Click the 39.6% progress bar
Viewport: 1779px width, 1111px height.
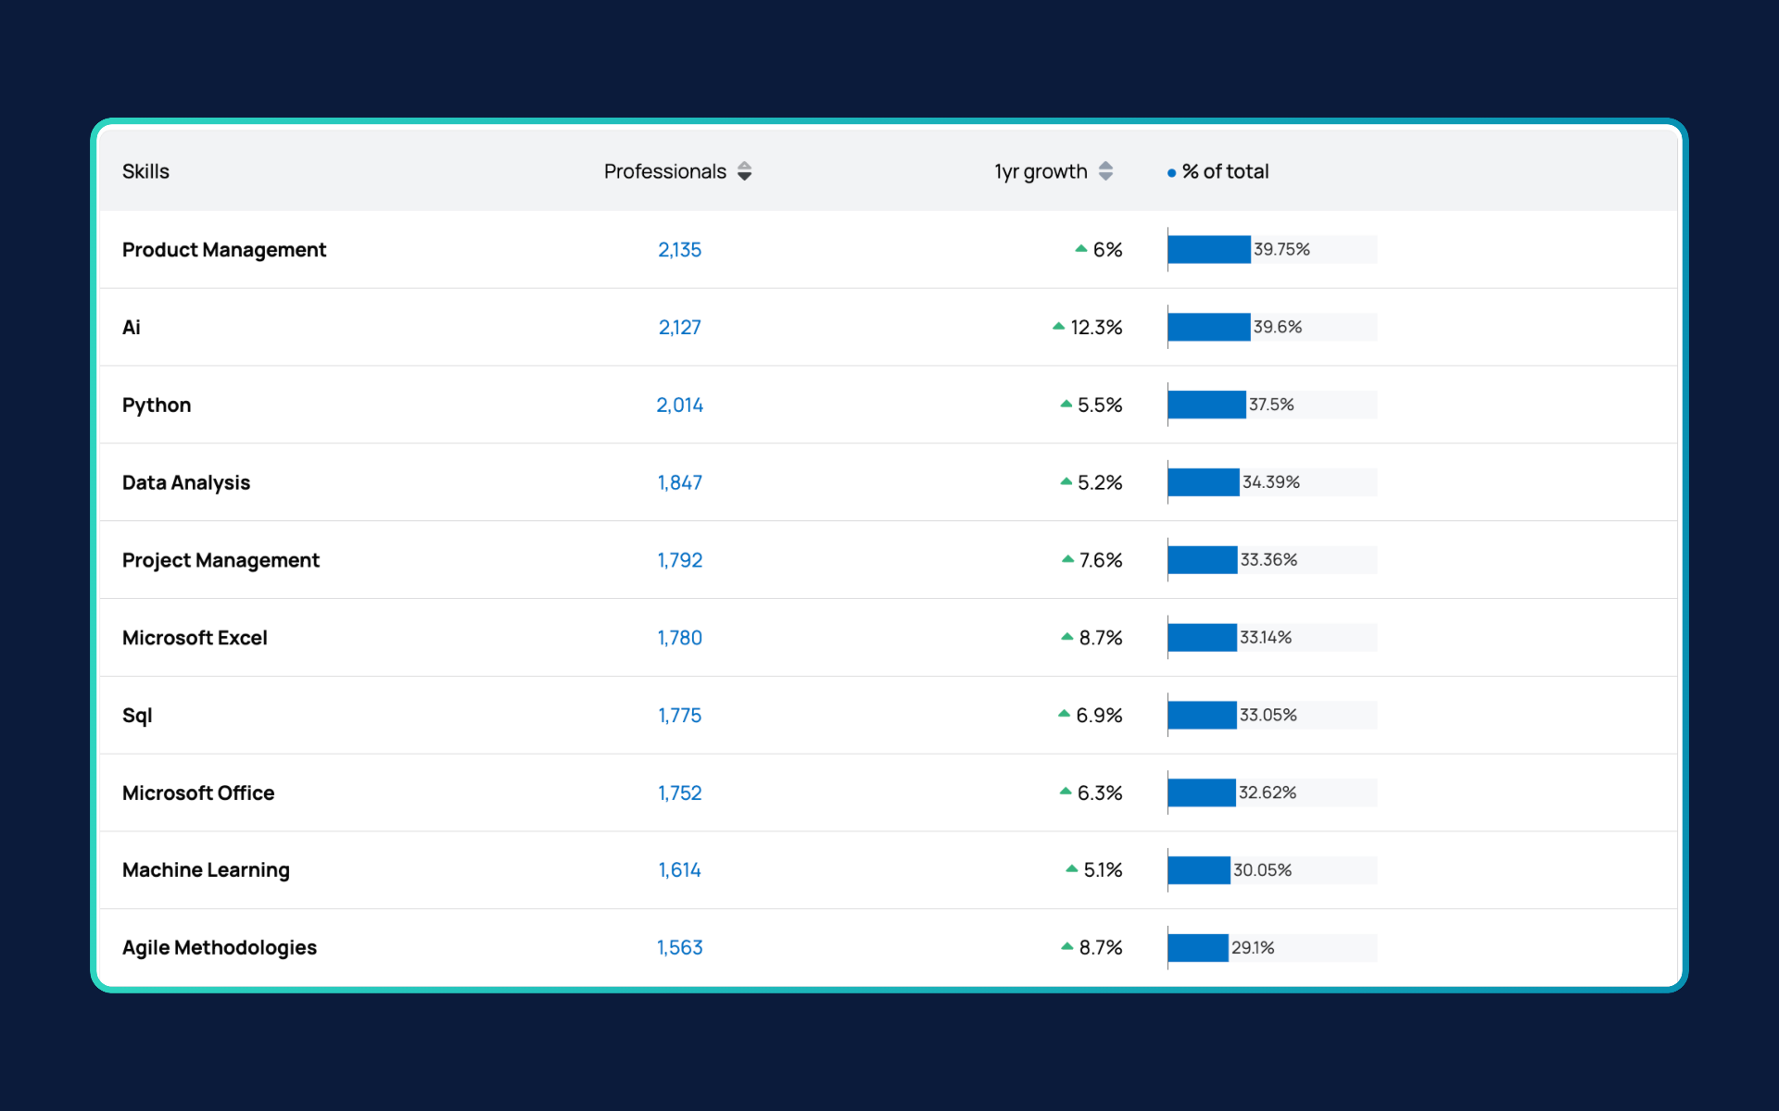pyautogui.click(x=1272, y=328)
